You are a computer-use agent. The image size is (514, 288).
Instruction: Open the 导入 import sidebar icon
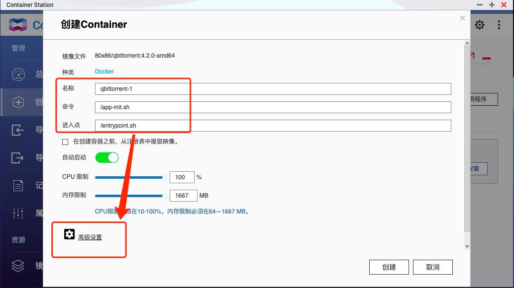(x=18, y=130)
